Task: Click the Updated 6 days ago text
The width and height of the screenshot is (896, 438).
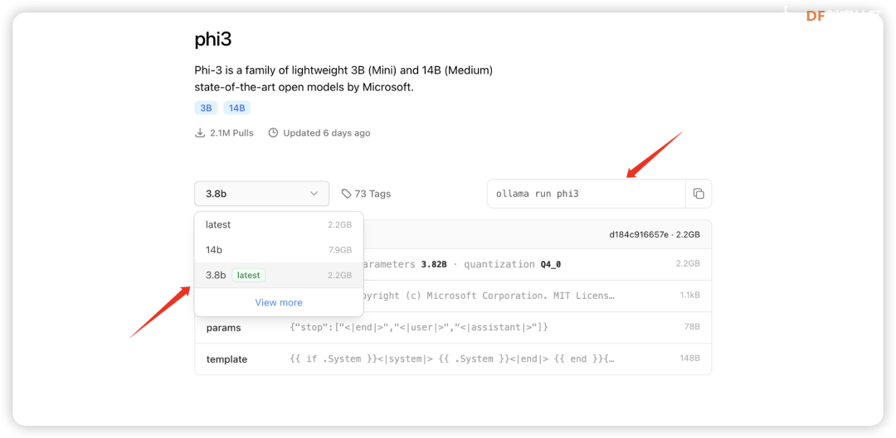Action: click(319, 132)
